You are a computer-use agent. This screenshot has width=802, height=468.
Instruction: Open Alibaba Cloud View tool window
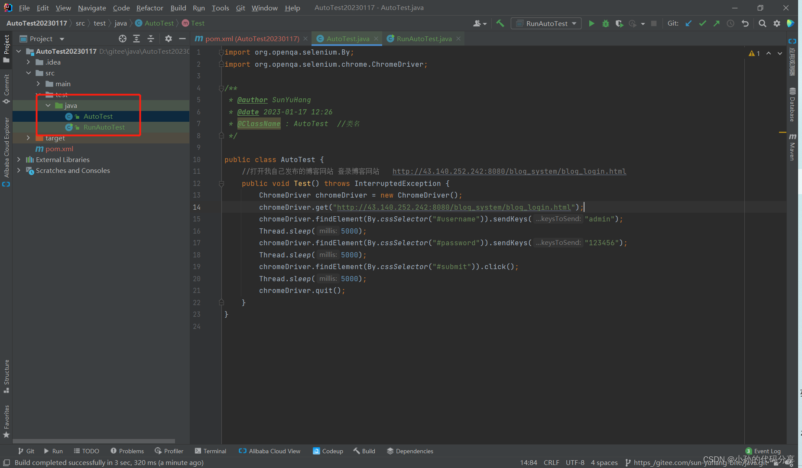point(269,451)
